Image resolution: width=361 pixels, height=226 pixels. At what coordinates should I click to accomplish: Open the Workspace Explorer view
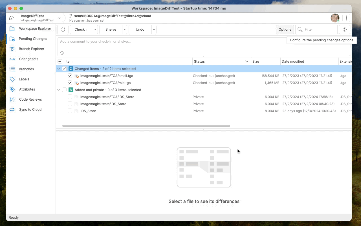(x=35, y=28)
